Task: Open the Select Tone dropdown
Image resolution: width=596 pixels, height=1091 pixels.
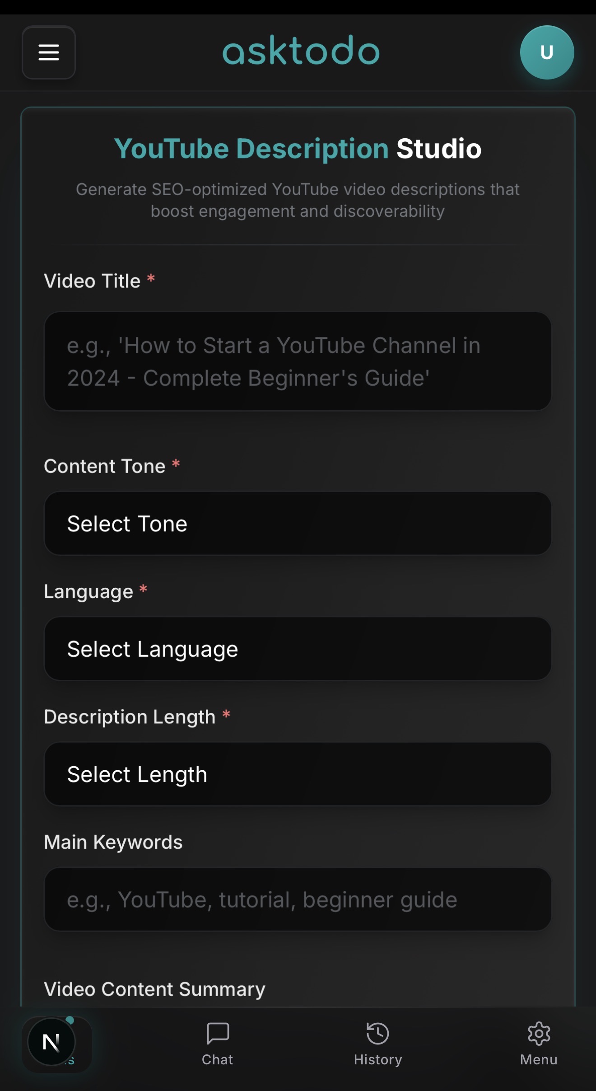Action: 298,523
